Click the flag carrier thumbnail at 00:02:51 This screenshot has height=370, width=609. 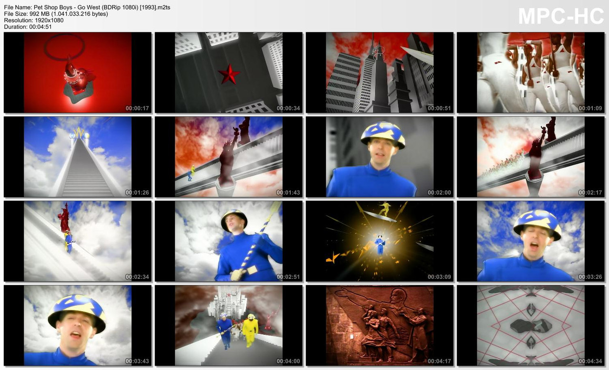tap(228, 241)
